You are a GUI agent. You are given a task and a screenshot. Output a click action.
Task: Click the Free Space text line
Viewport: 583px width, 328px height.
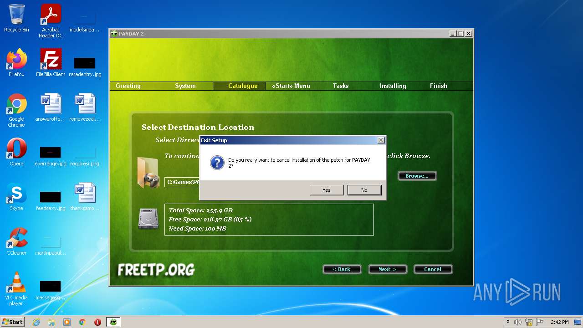[x=210, y=219]
